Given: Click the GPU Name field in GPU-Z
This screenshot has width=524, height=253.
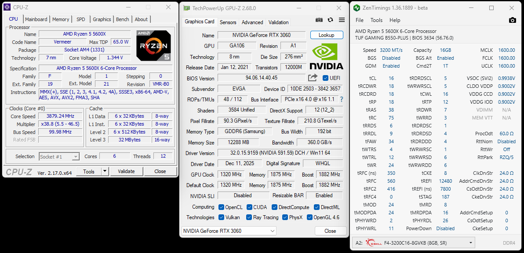Looking at the screenshot, I should coord(262,36).
